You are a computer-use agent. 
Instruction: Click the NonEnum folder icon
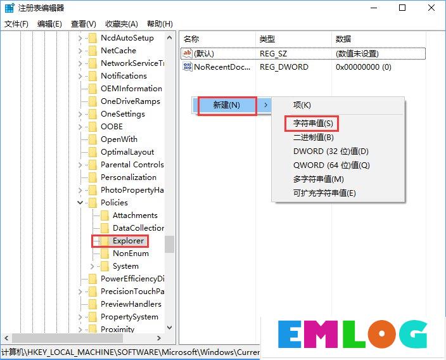point(105,254)
